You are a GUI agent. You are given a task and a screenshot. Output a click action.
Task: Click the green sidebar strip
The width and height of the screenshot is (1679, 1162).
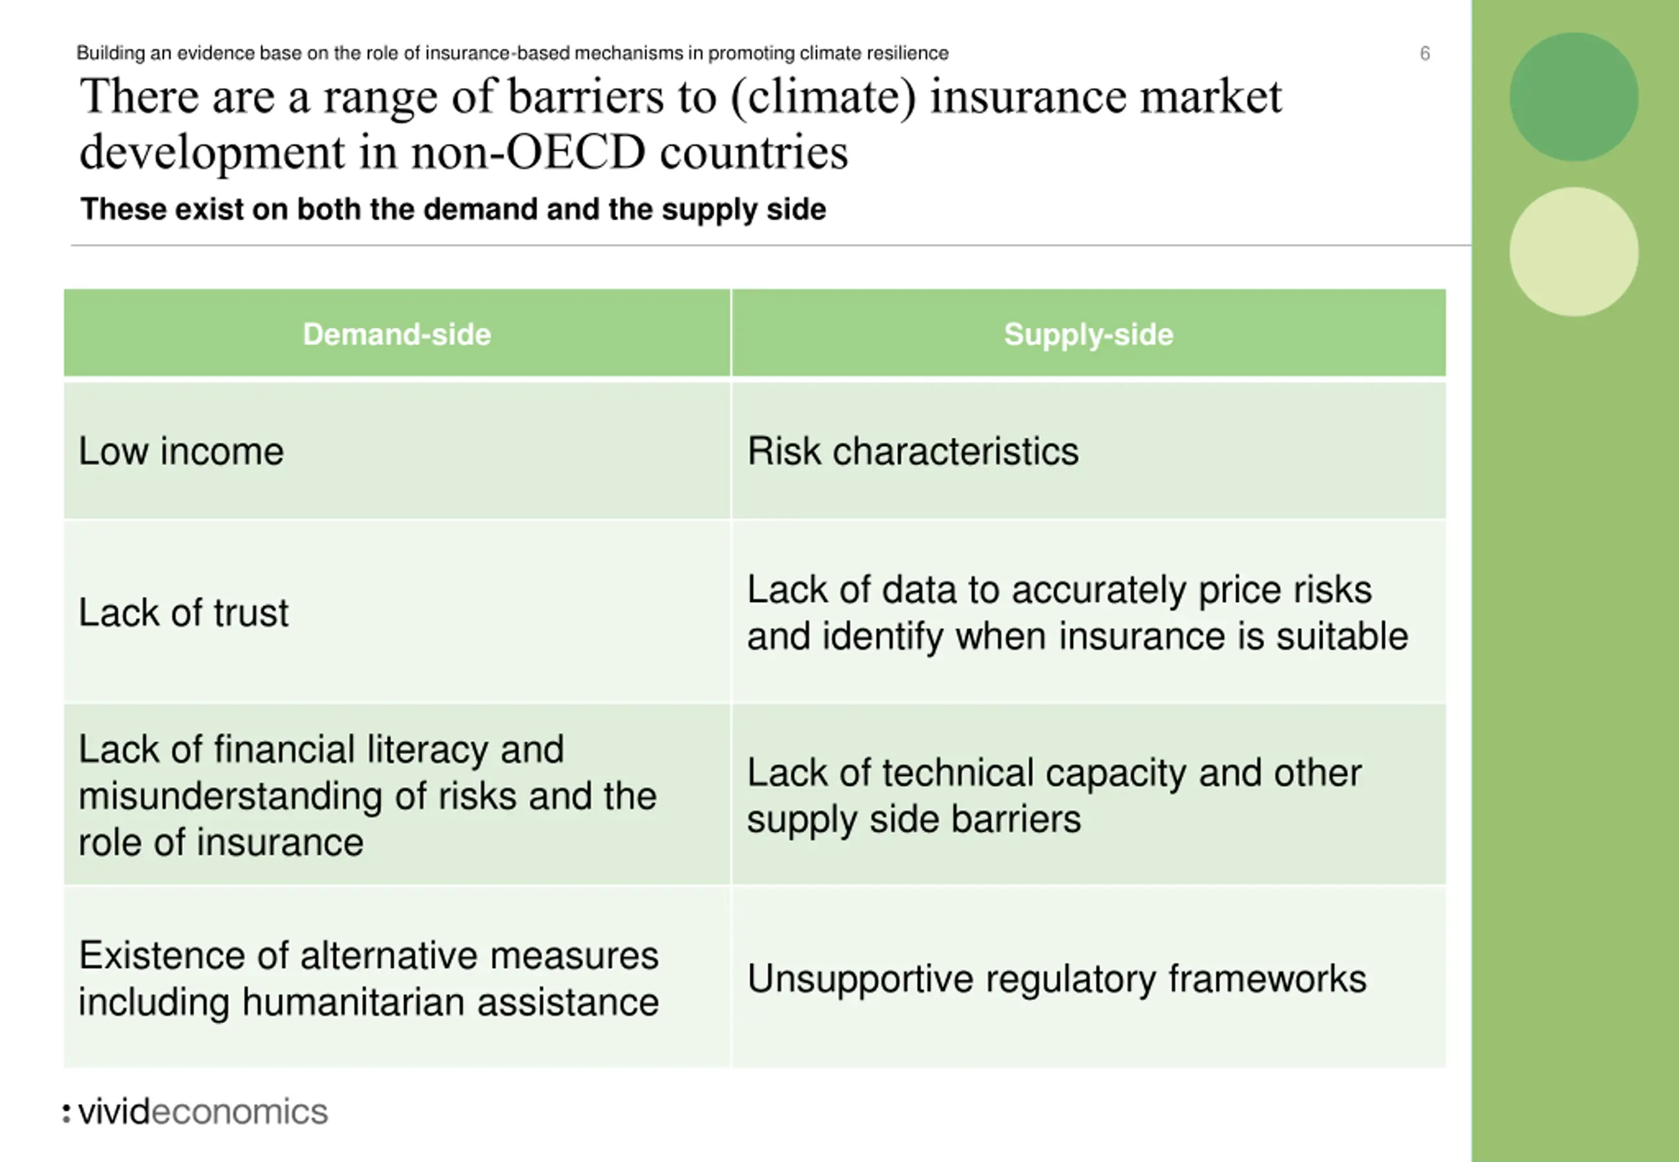pyautogui.click(x=1575, y=581)
